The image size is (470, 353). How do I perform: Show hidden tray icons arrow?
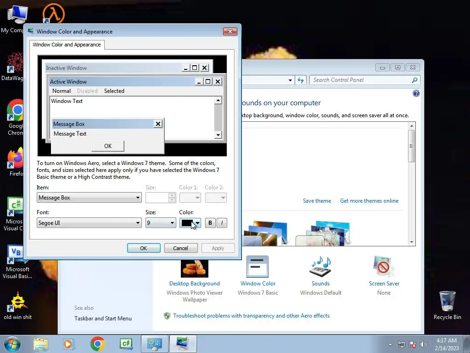tap(390, 344)
